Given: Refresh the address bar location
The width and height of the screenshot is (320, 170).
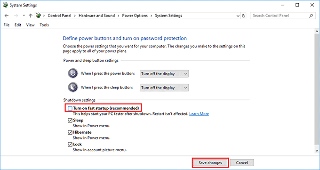Looking at the screenshot, I should point(243,16).
